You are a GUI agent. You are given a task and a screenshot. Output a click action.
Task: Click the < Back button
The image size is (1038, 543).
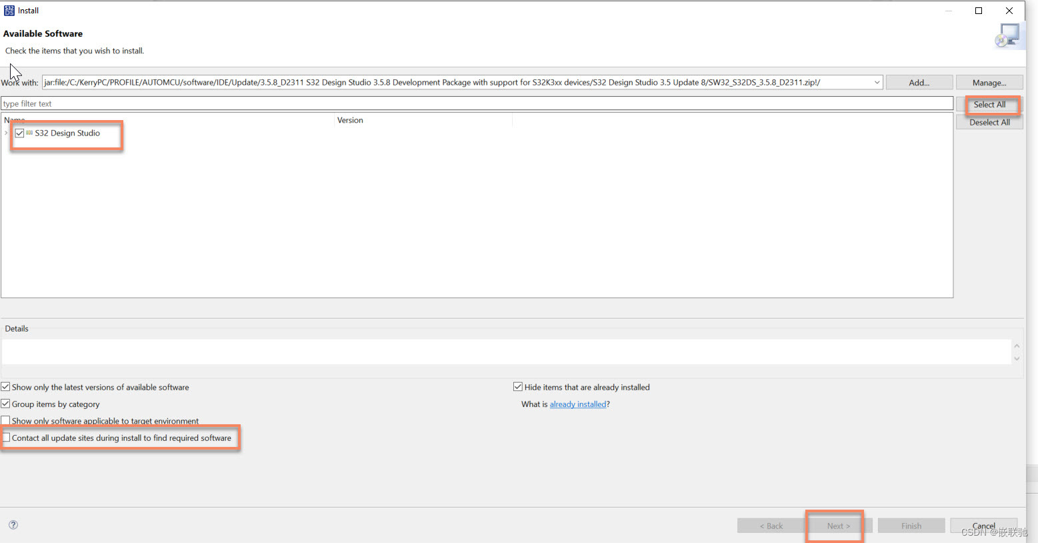pyautogui.click(x=771, y=526)
